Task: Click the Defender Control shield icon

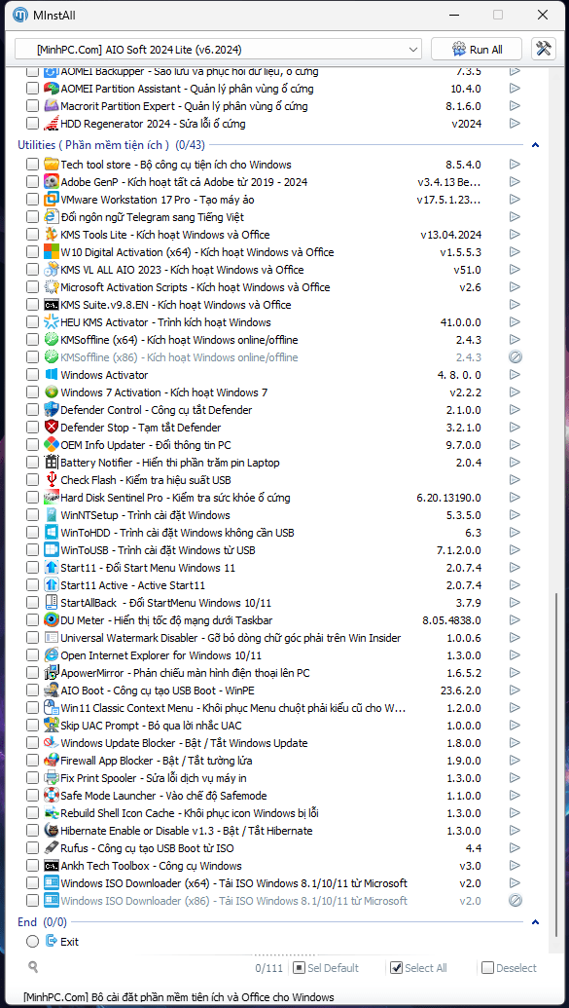Action: [52, 409]
